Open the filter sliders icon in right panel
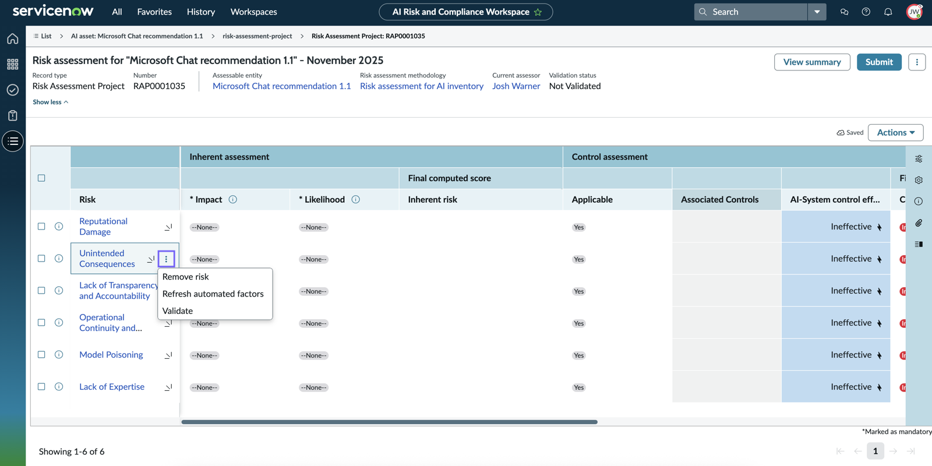This screenshot has width=932, height=466. 919,158
